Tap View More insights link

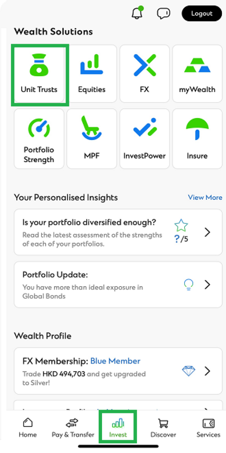click(205, 197)
